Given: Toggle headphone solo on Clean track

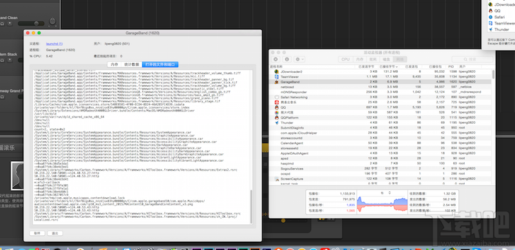Looking at the screenshot, I should (x=3, y=24).
